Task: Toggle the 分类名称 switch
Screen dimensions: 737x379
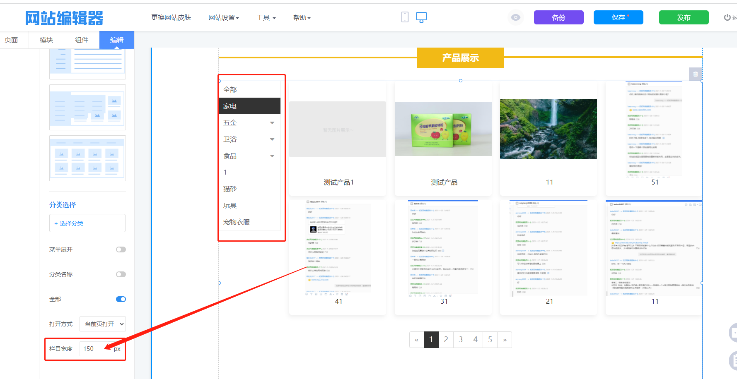Action: tap(121, 274)
